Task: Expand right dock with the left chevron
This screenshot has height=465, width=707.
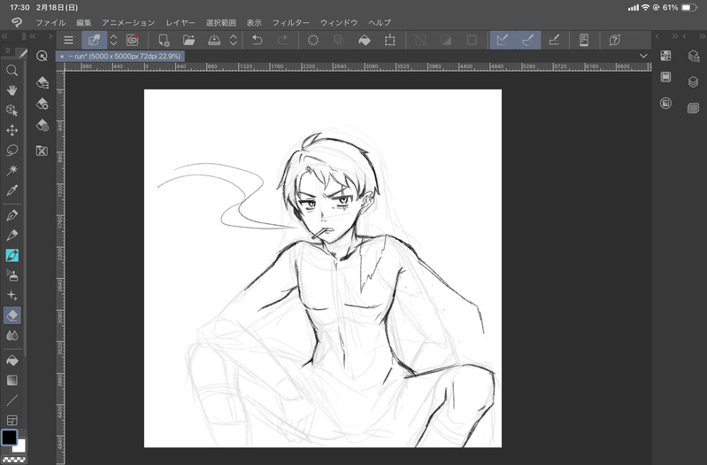Action: pos(657,36)
